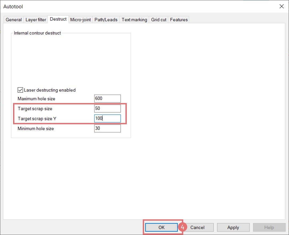Click the red step 4 badge
This screenshot has height=235, width=289.
click(183, 227)
